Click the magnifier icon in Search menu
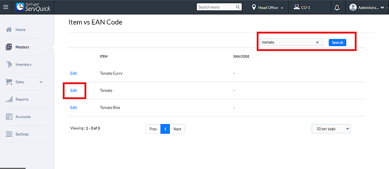 (x=238, y=7)
